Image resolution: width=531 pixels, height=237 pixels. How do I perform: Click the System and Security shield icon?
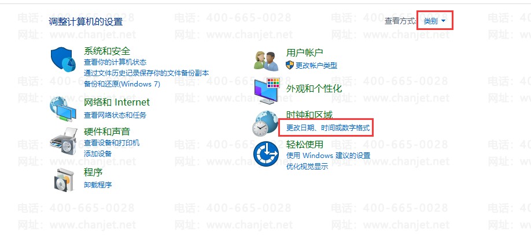click(x=63, y=59)
